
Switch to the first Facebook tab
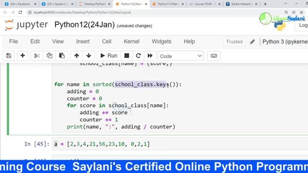pos(20,4)
